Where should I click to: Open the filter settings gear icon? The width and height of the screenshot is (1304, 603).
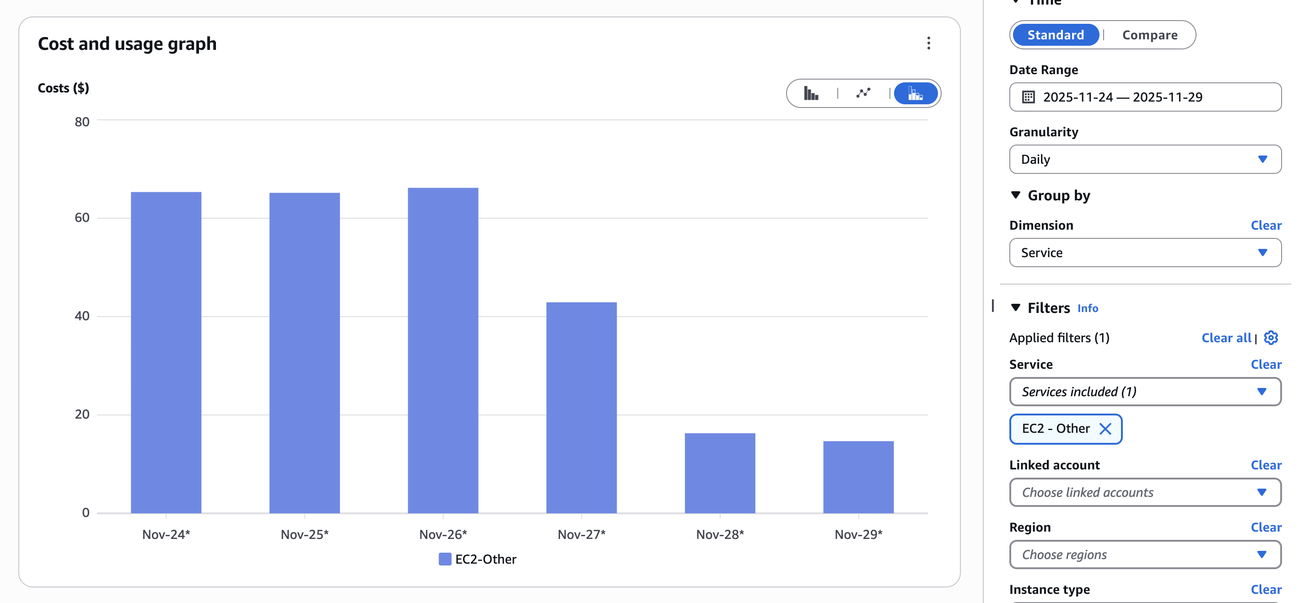click(x=1271, y=338)
